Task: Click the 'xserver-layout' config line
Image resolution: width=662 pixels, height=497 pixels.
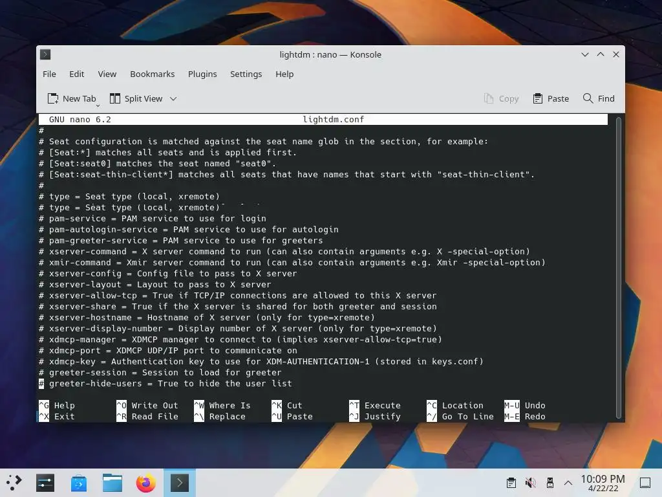Action: pos(155,285)
